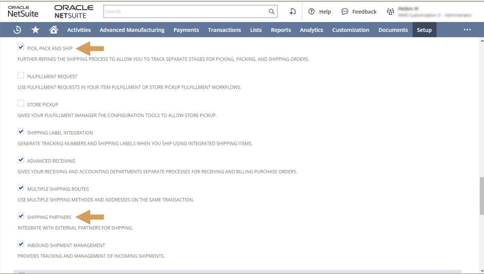This screenshot has height=274, width=484.
Task: Toggle Advanced Receiving checkbox
Action: [x=21, y=160]
